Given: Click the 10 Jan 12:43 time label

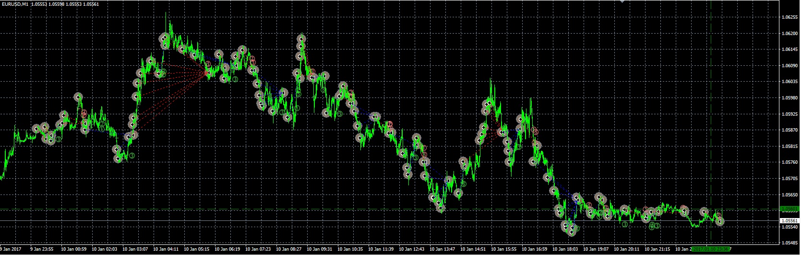Looking at the screenshot, I should pos(412,250).
